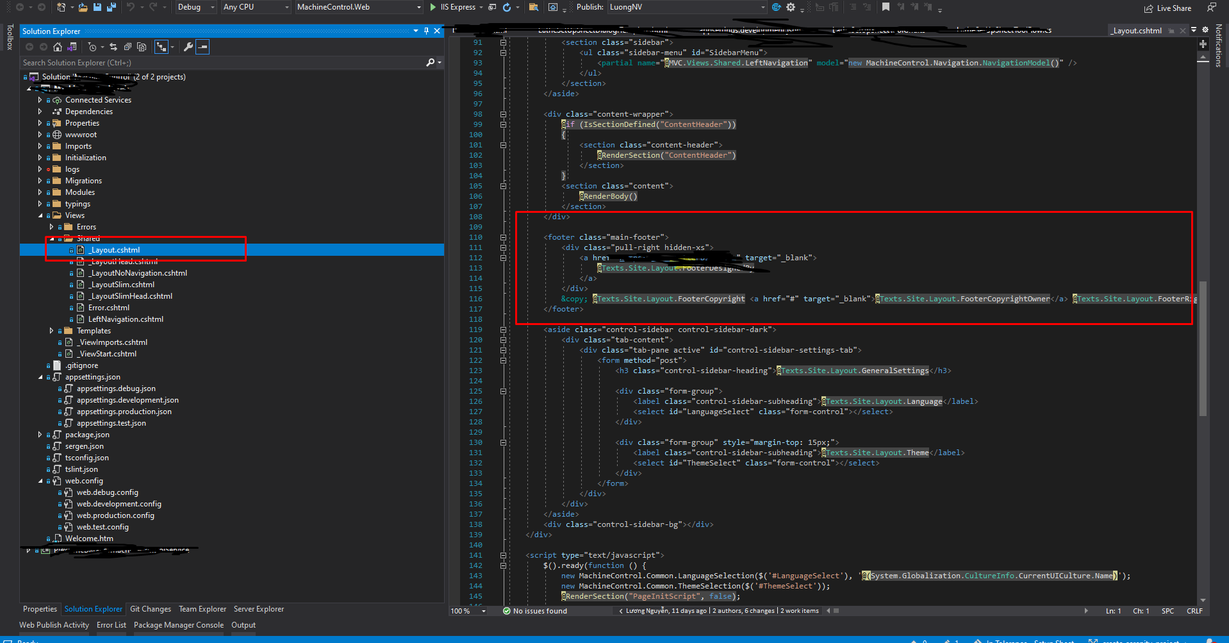Start debugging with the green IIS Express play icon

tap(433, 7)
